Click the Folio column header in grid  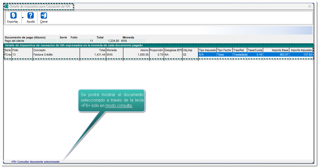tap(22, 50)
